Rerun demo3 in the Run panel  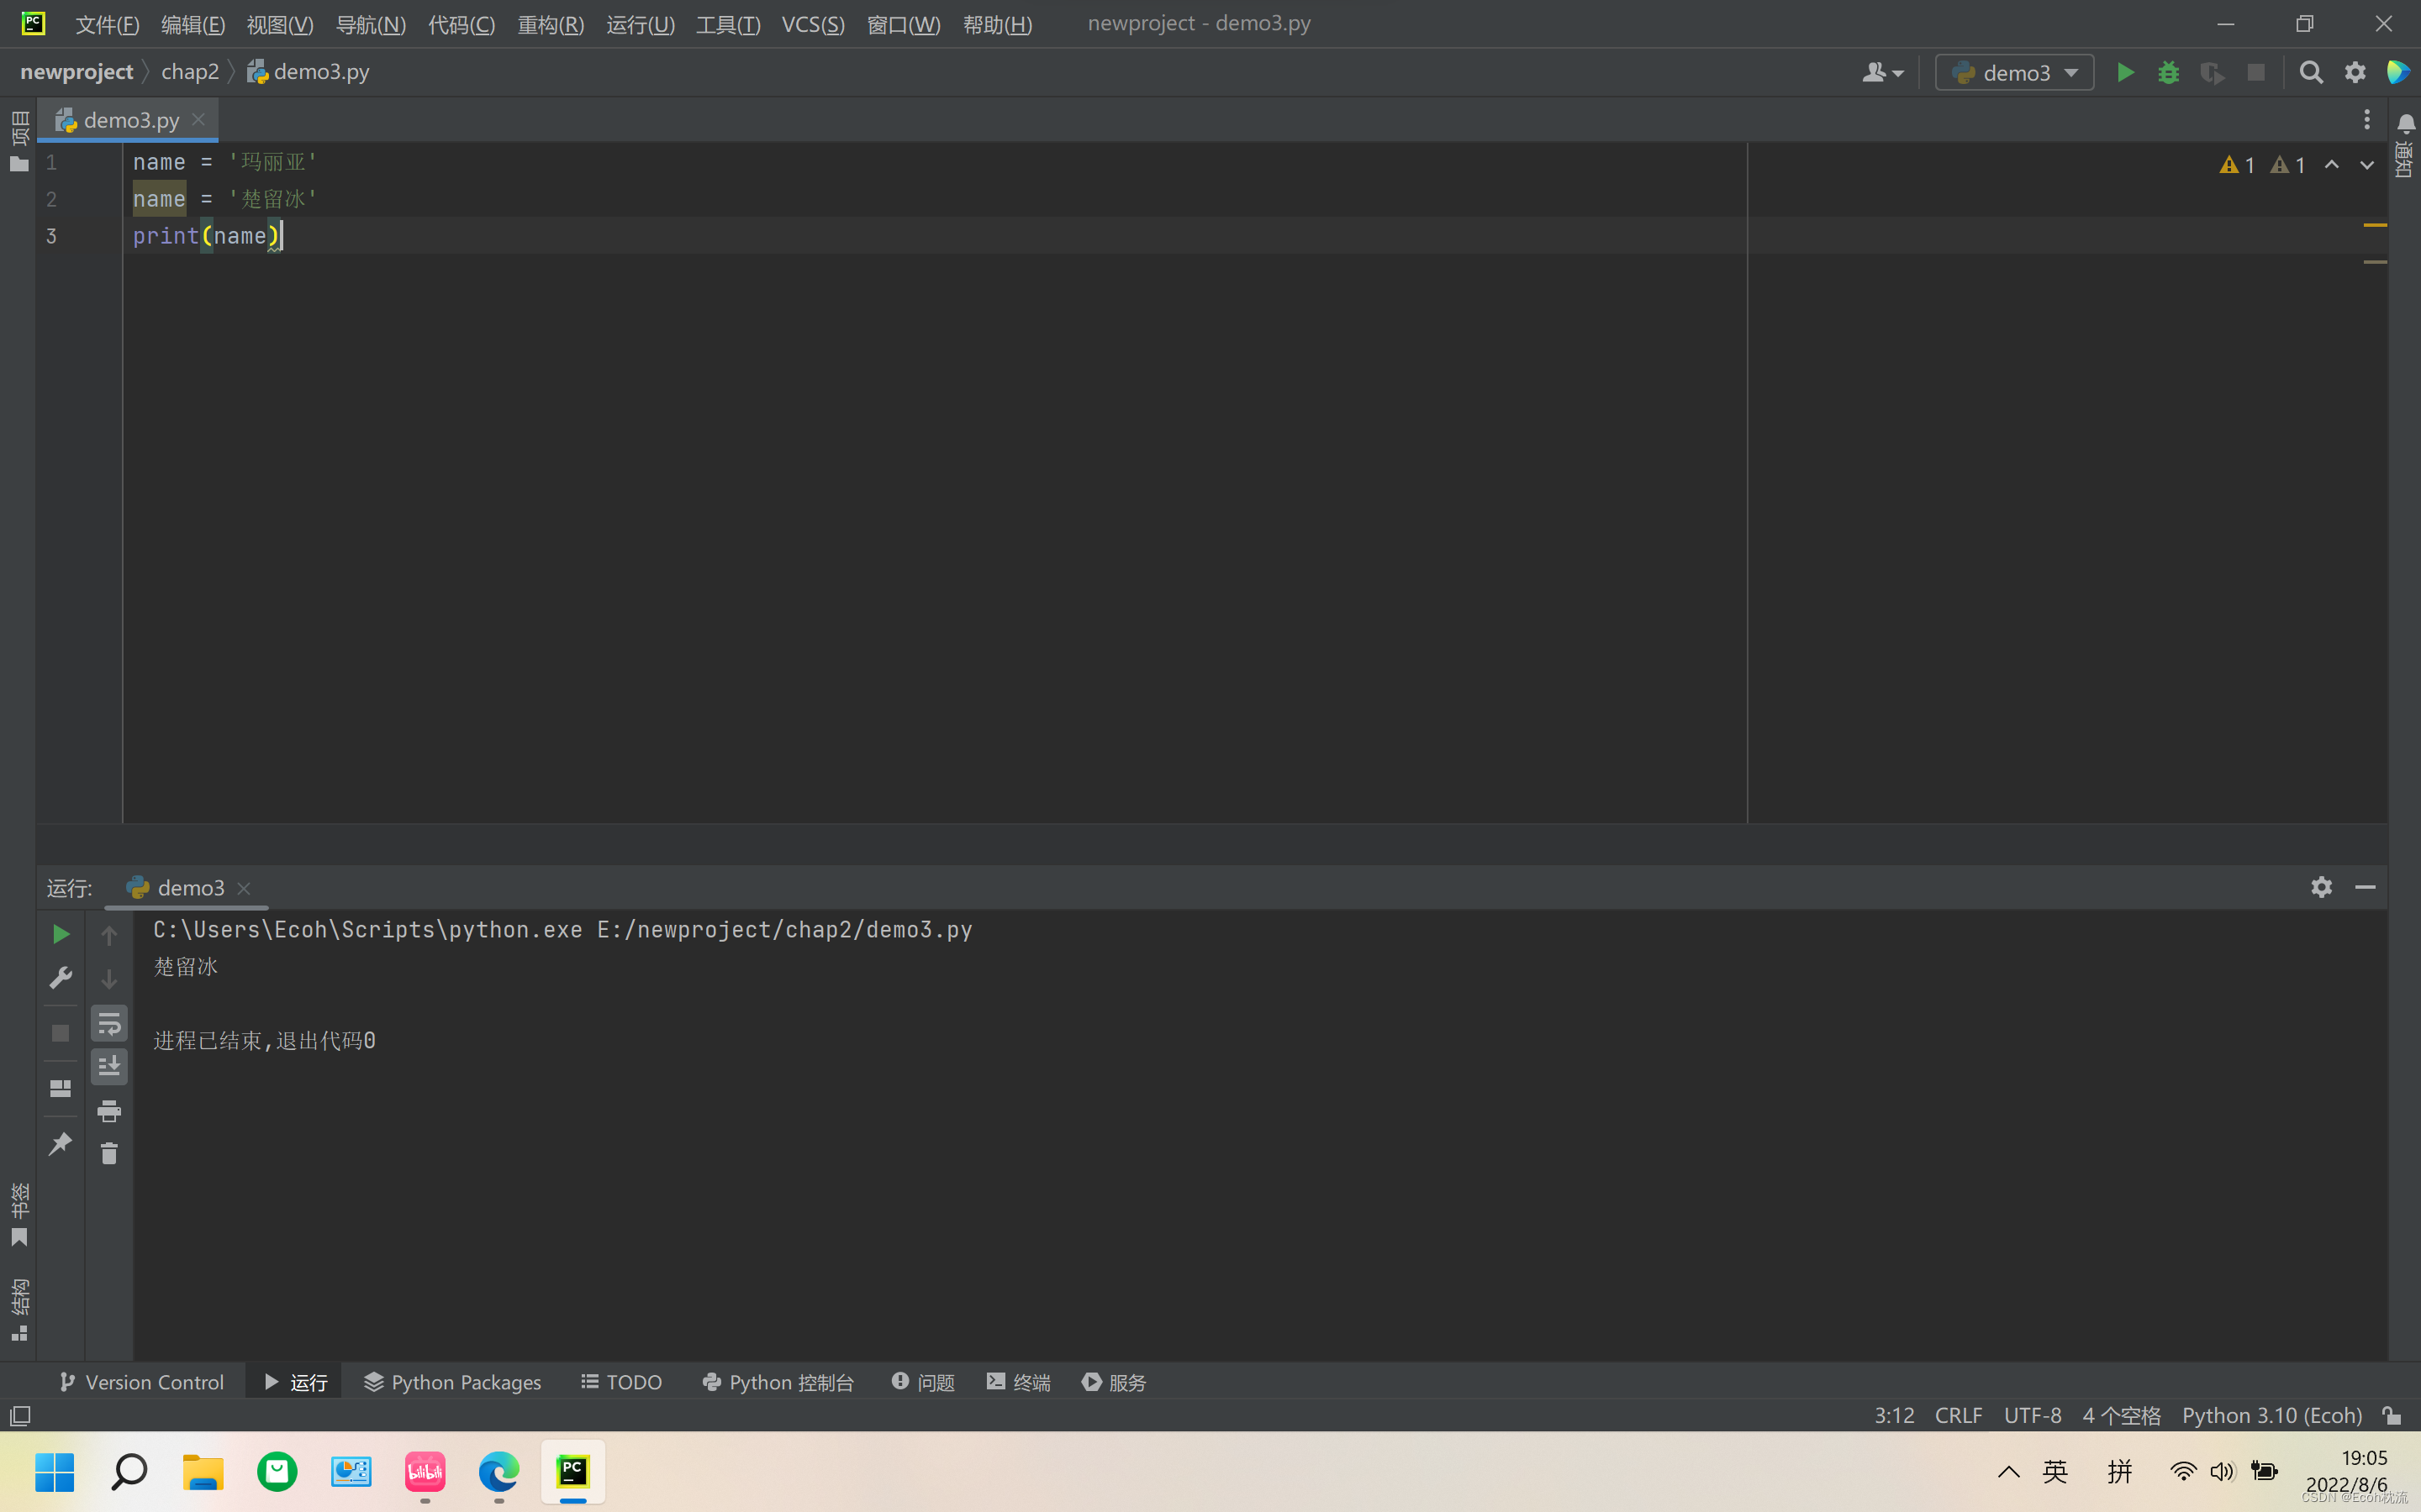pos(60,934)
